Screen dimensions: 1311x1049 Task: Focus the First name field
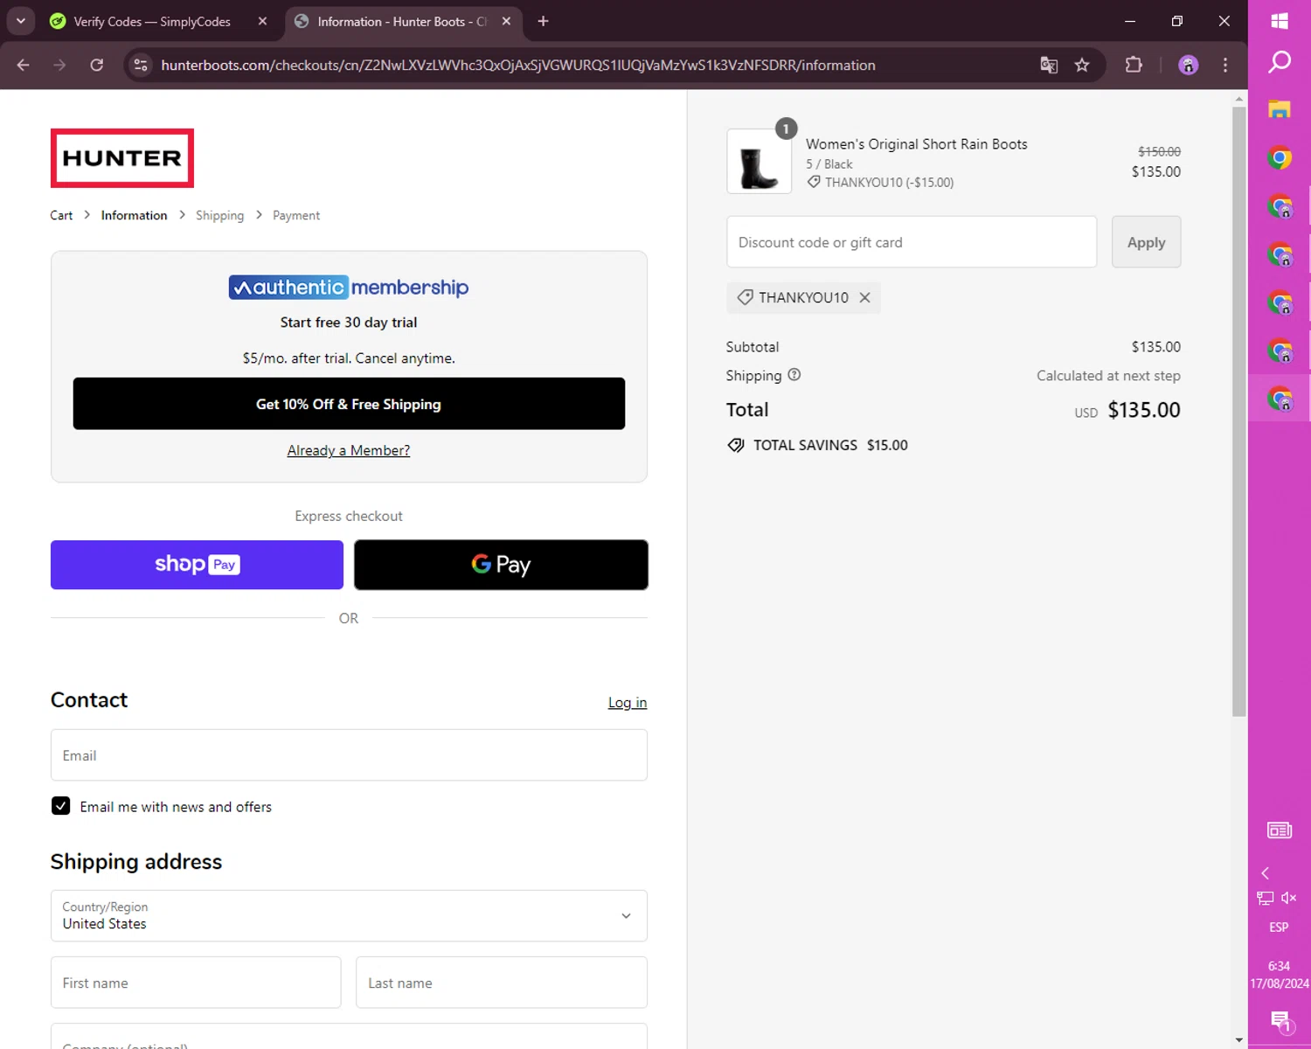[x=196, y=983]
